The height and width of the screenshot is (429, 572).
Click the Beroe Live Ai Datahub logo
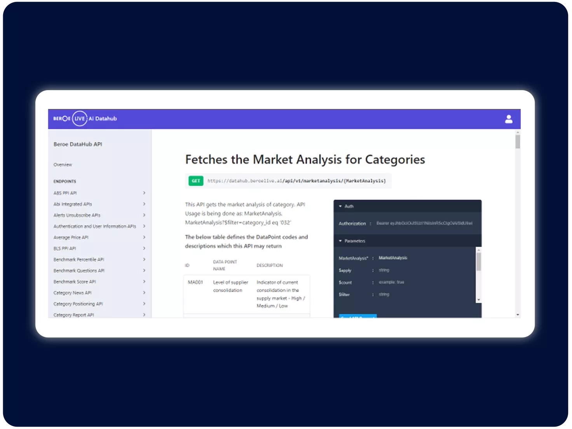click(85, 119)
